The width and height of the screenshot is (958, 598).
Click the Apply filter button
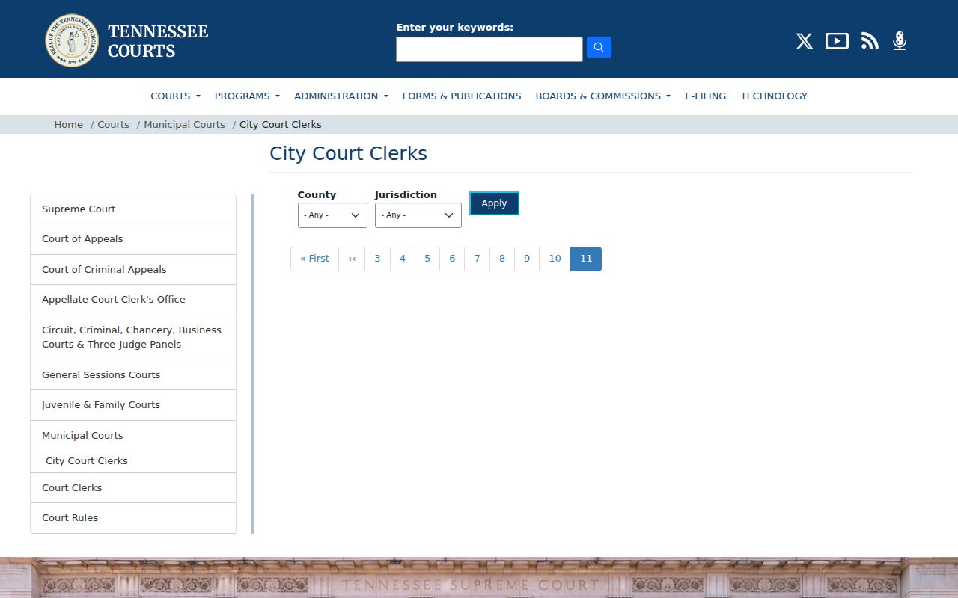494,203
